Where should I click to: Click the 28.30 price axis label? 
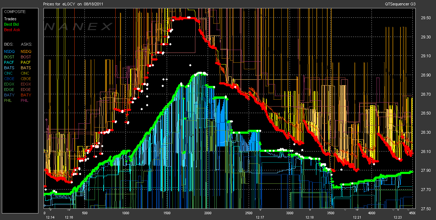pos(425,132)
